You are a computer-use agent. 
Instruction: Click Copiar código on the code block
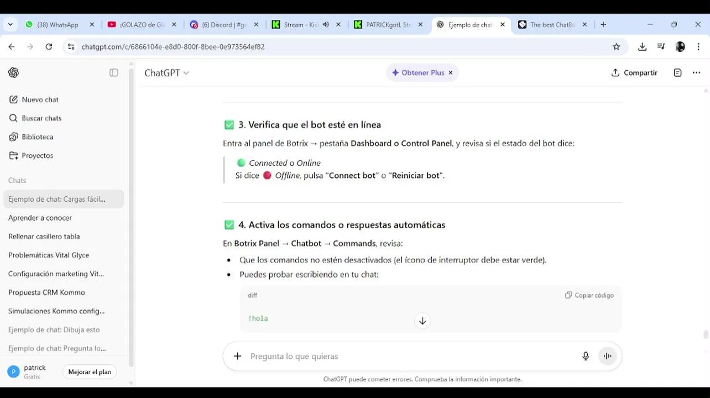(589, 295)
